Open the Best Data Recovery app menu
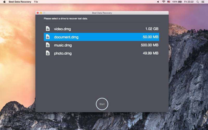 pos(20,2)
